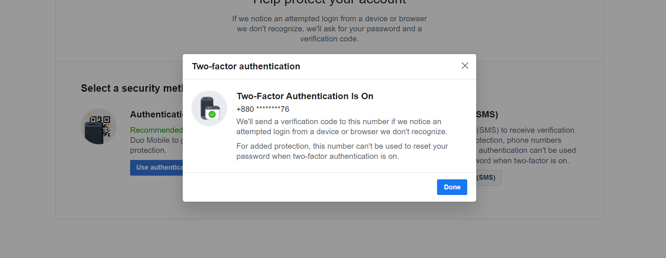This screenshot has height=258, width=666.
Task: Click the SMS heading on the right
Action: 487,114
